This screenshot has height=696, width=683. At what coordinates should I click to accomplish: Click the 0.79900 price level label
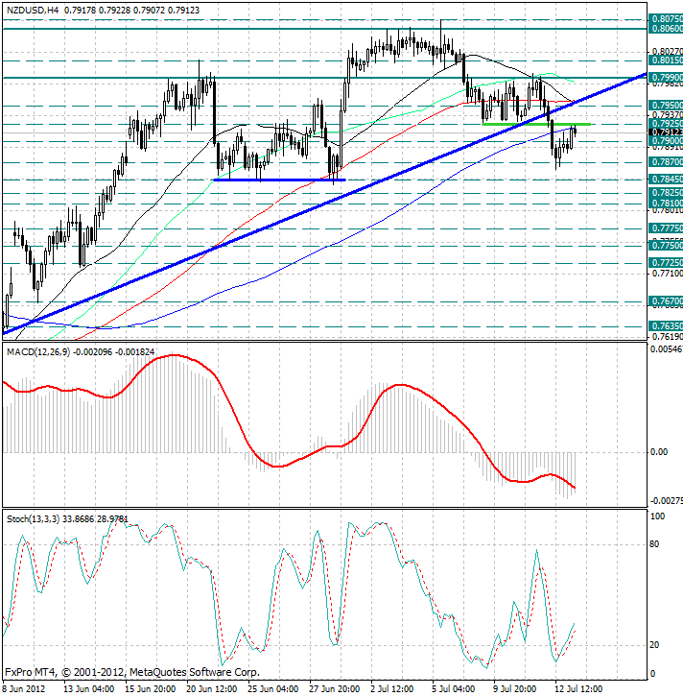[x=666, y=77]
